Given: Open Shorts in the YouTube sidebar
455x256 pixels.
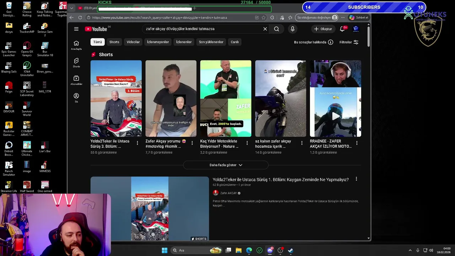Looking at the screenshot, I should pyautogui.click(x=76, y=63).
